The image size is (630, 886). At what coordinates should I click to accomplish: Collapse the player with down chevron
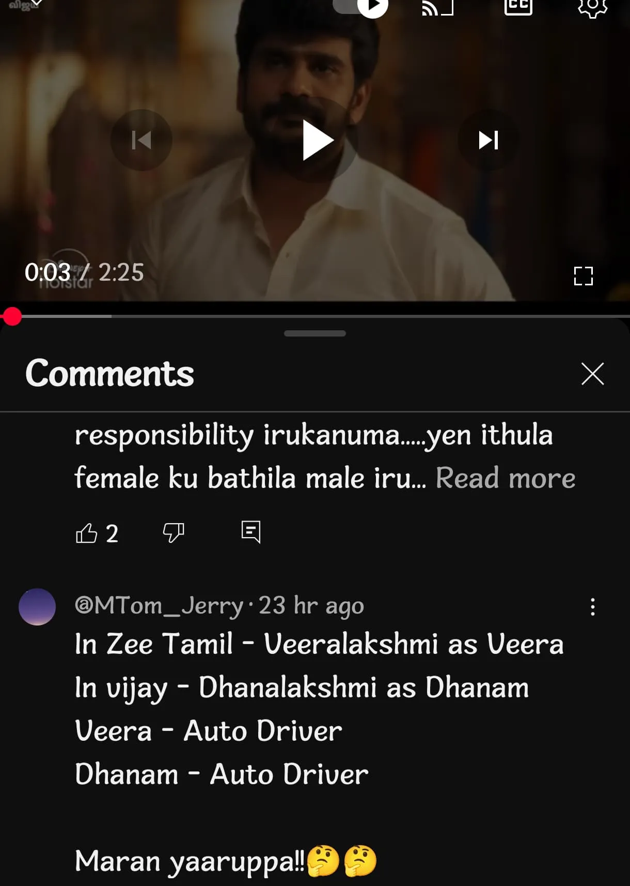36,3
